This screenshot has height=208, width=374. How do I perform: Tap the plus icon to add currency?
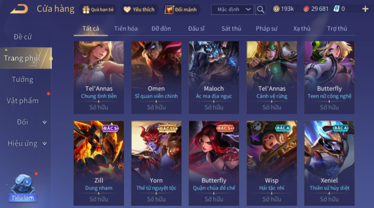tap(365, 9)
